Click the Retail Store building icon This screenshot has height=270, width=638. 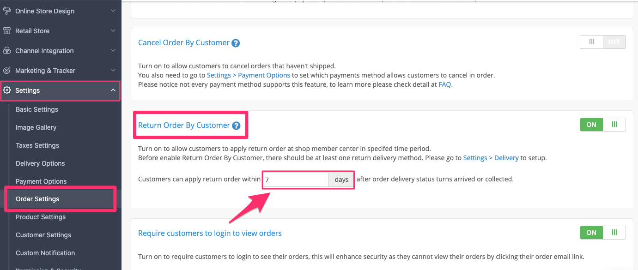(7, 31)
